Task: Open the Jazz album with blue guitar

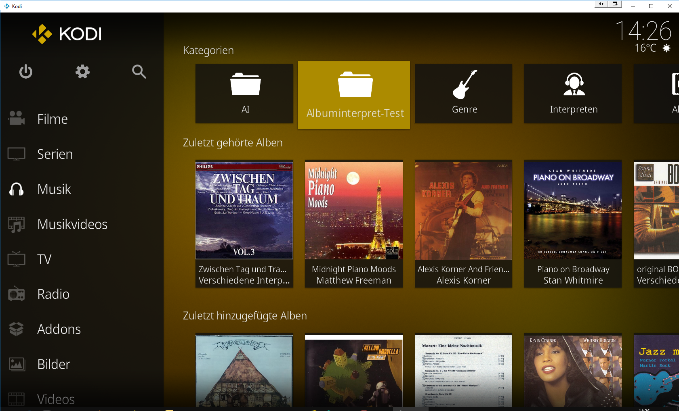Action: (656, 371)
